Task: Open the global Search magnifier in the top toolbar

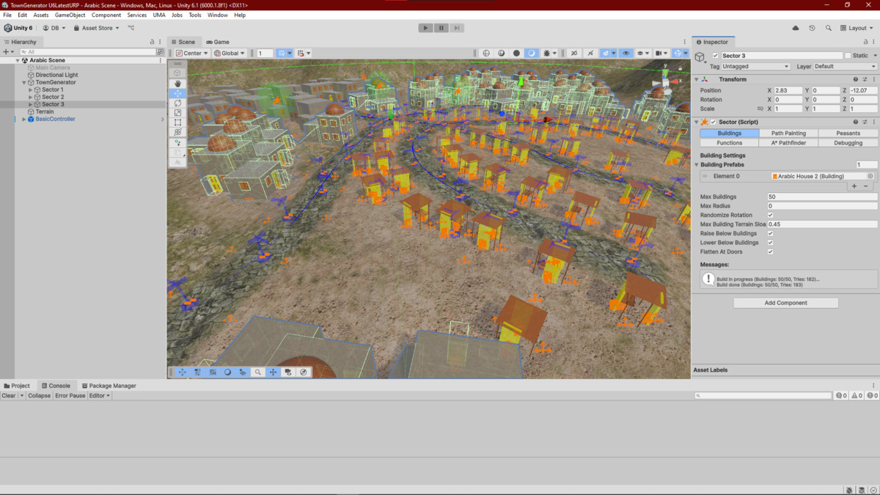Action: tap(828, 28)
